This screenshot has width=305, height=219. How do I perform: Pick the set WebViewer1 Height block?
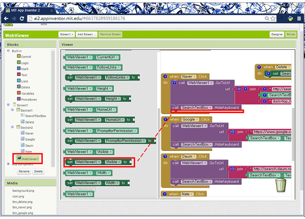click(98, 99)
